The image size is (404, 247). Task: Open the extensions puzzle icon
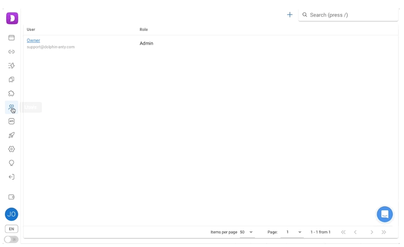coord(12,94)
